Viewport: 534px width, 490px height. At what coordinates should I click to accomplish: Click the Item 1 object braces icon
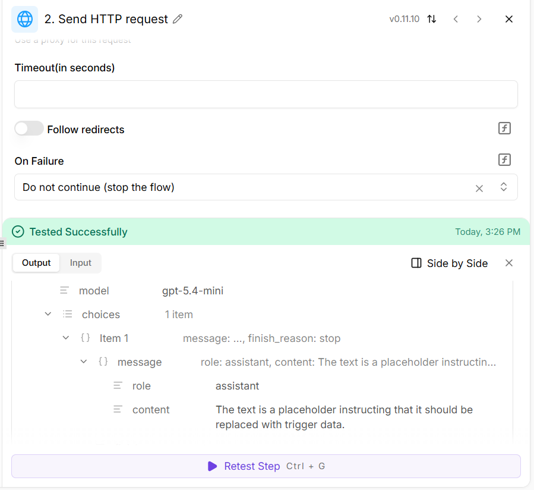tap(86, 338)
